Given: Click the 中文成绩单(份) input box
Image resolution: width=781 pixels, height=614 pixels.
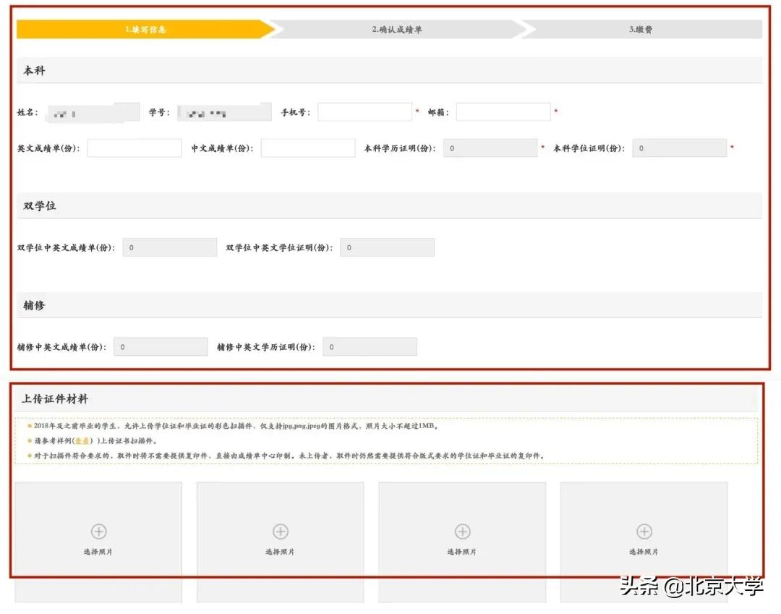Looking at the screenshot, I should 308,148.
